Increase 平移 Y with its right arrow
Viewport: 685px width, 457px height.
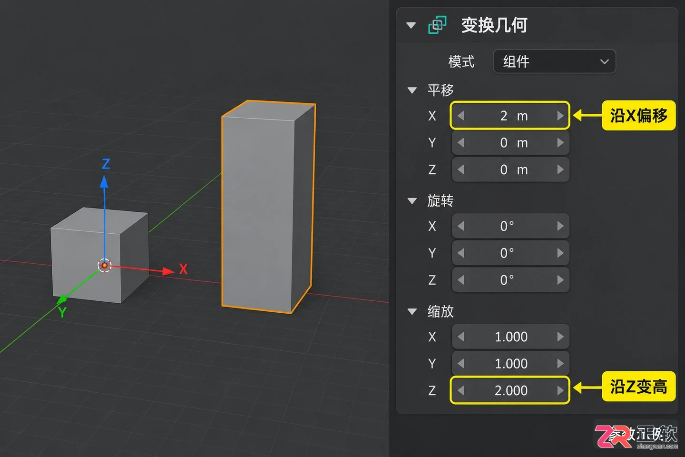560,143
